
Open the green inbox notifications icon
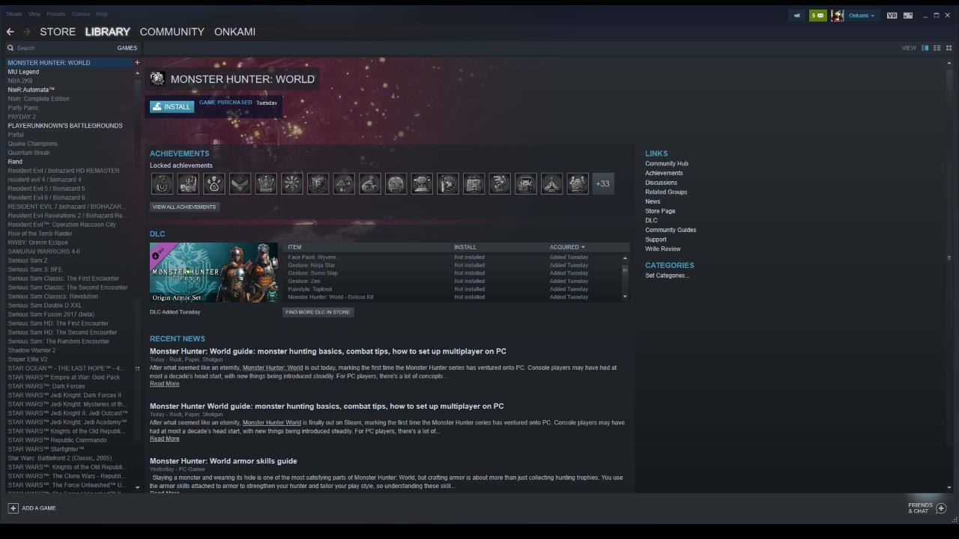coord(817,15)
